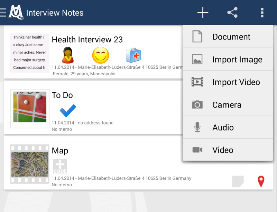Open the Health Interview 23 title

[x=87, y=40]
